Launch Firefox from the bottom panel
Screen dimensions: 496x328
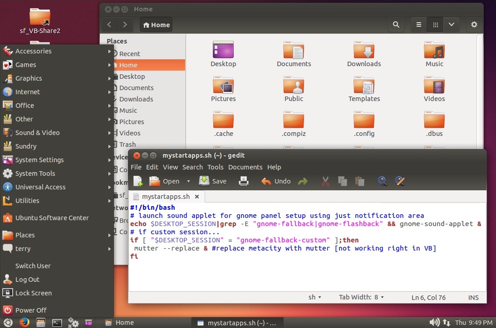coord(25,322)
